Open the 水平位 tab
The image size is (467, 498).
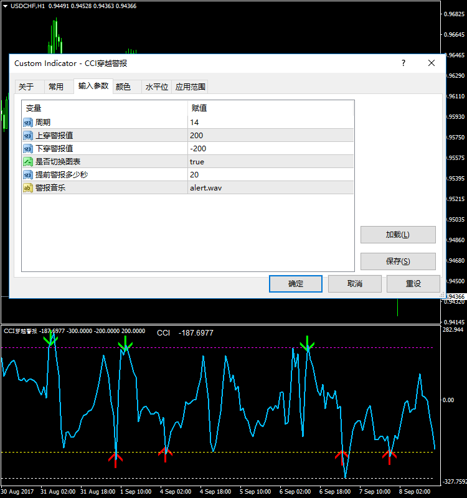click(157, 87)
